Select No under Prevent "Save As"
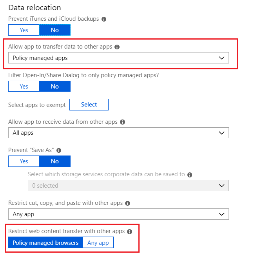Viewport: 265px width, 255px height. point(55,161)
